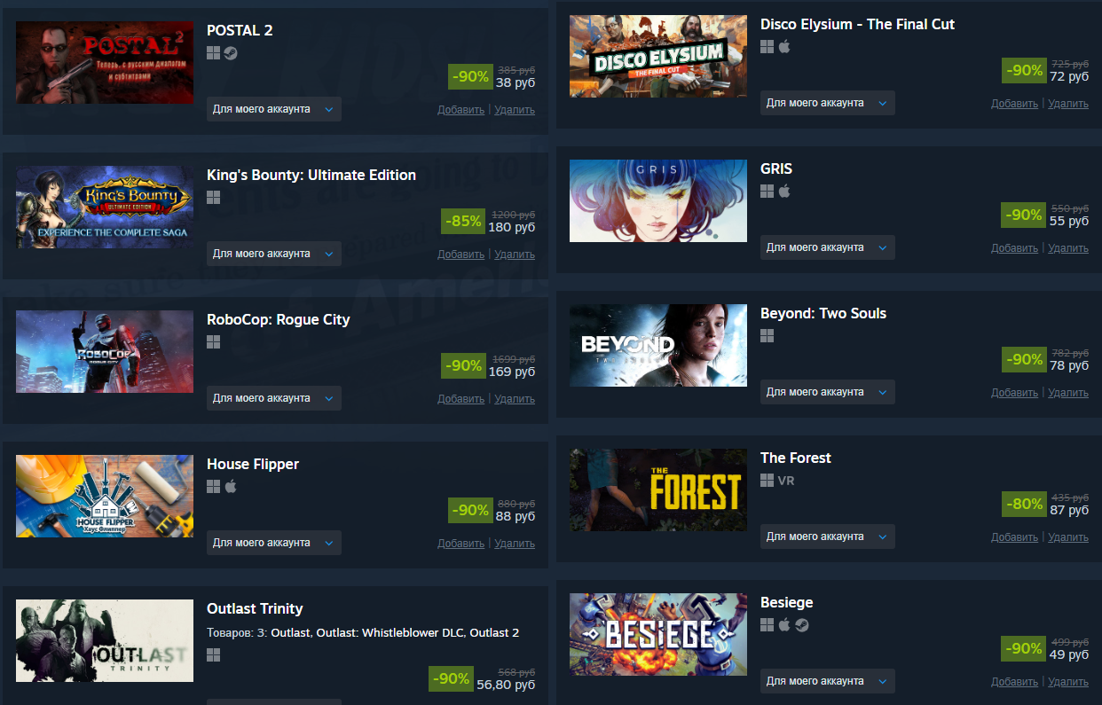The height and width of the screenshot is (705, 1102).
Task: Click the SteamOS icon under Besiege
Action: coord(802,625)
